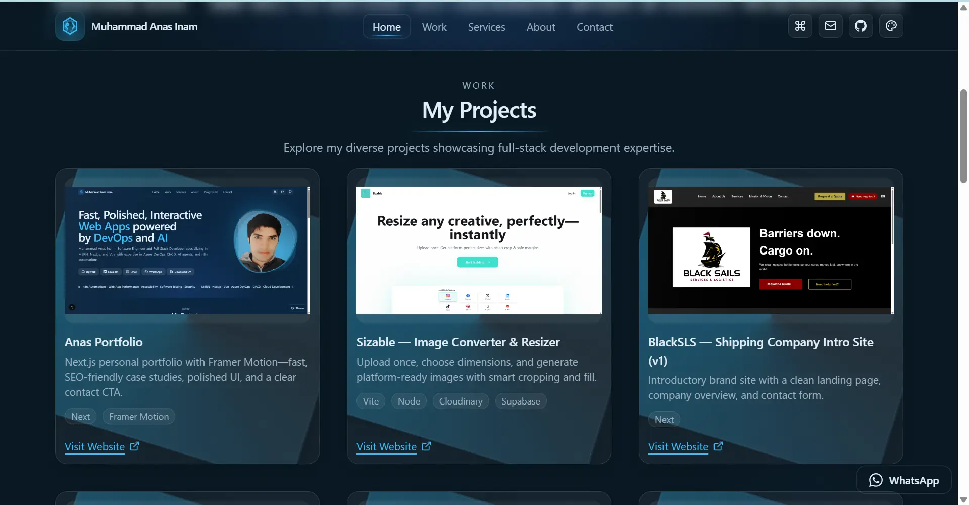Image resolution: width=969 pixels, height=505 pixels.
Task: Open the Services page from the navigation
Action: click(486, 27)
